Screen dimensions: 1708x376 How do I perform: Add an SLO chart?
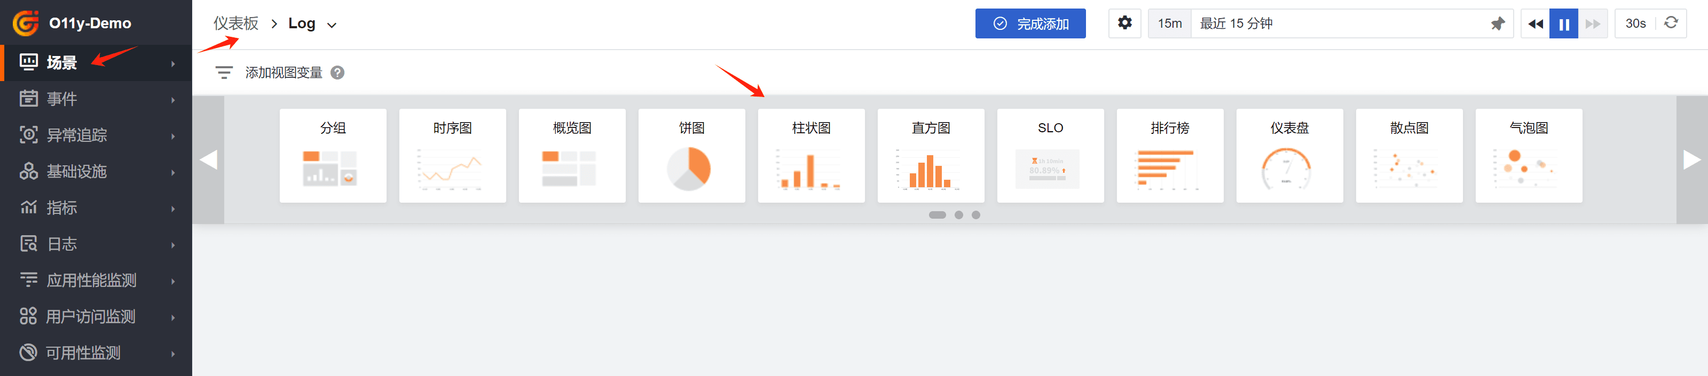1050,156
